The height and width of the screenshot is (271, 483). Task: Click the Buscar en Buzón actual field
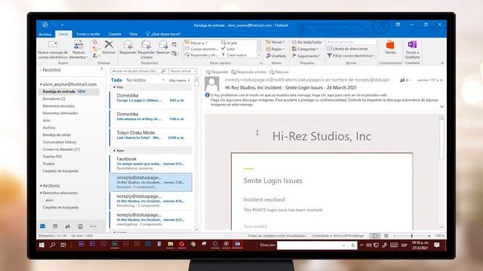pyautogui.click(x=138, y=71)
